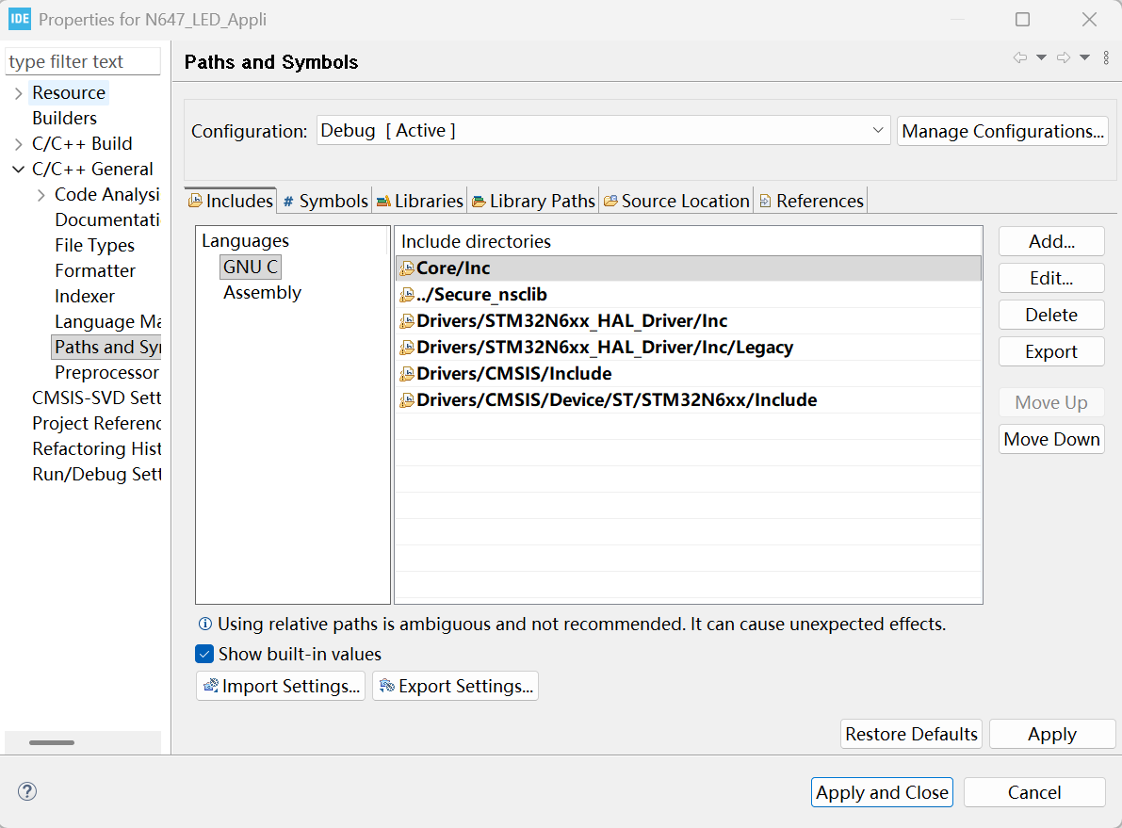Click the back navigation arrow icon
Image resolution: width=1122 pixels, height=828 pixels.
pyautogui.click(x=1020, y=58)
